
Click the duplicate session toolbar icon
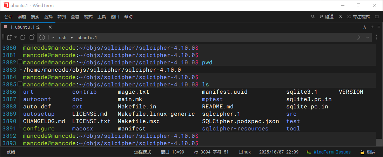(x=32, y=37)
